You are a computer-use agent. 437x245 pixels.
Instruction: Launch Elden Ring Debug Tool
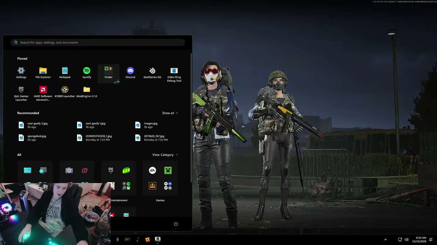[x=174, y=75]
